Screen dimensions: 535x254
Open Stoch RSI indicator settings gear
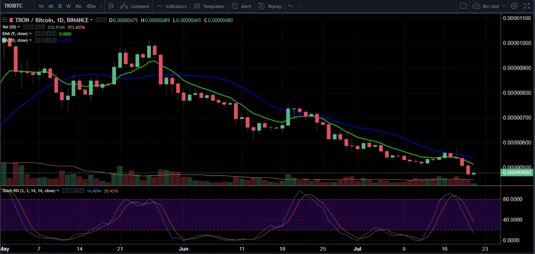[x=70, y=190]
